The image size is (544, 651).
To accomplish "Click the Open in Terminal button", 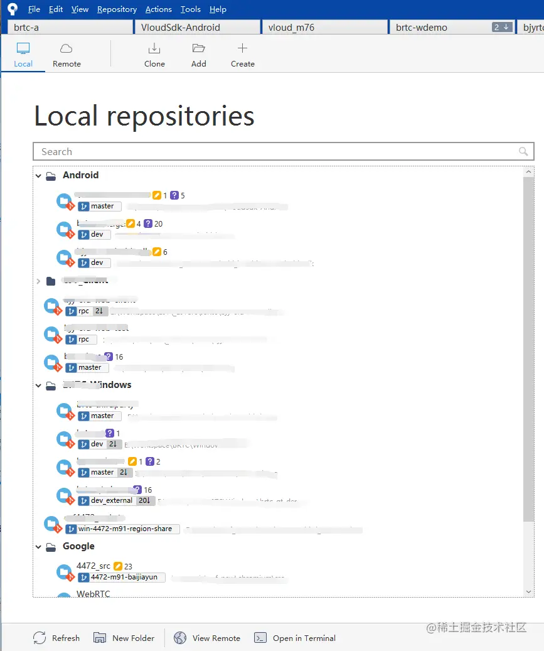I will 295,638.
